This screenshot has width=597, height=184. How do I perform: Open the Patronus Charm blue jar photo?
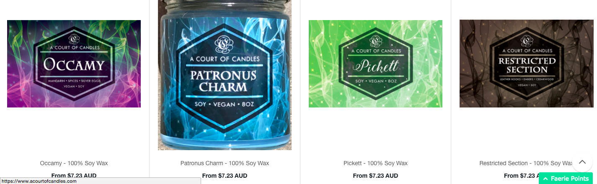[225, 75]
